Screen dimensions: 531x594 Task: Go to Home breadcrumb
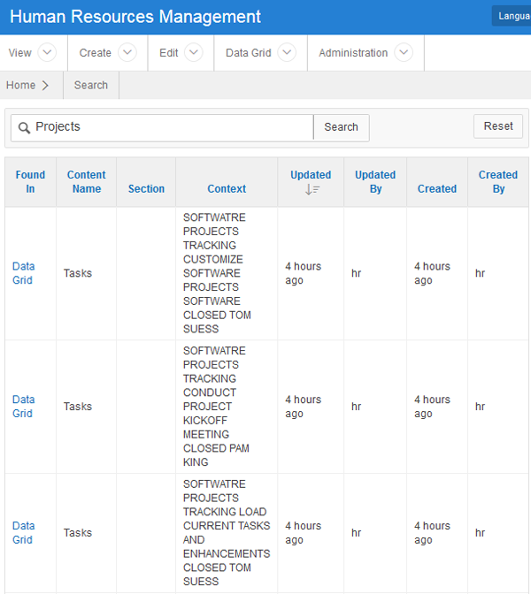[x=20, y=86]
